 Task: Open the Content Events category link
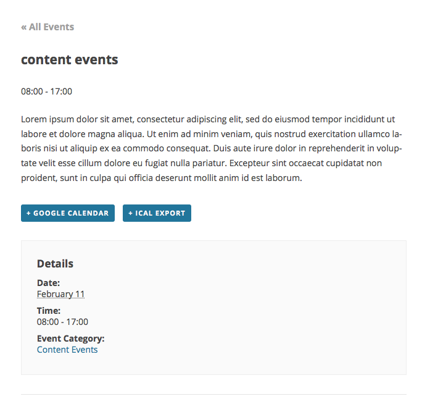click(x=67, y=350)
